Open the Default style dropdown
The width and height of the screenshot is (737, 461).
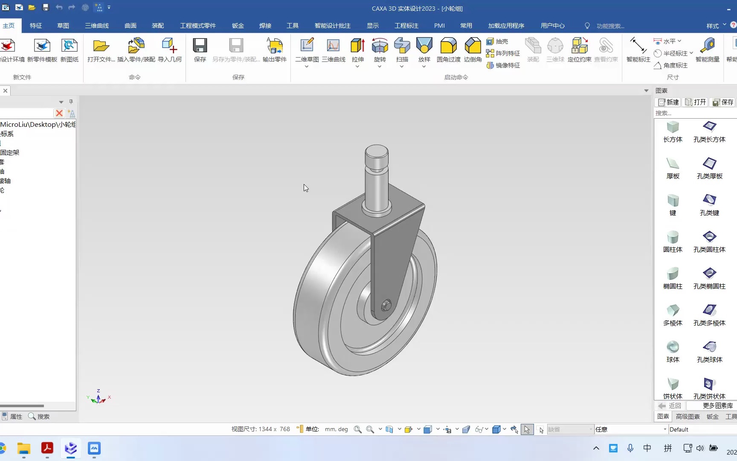point(702,429)
